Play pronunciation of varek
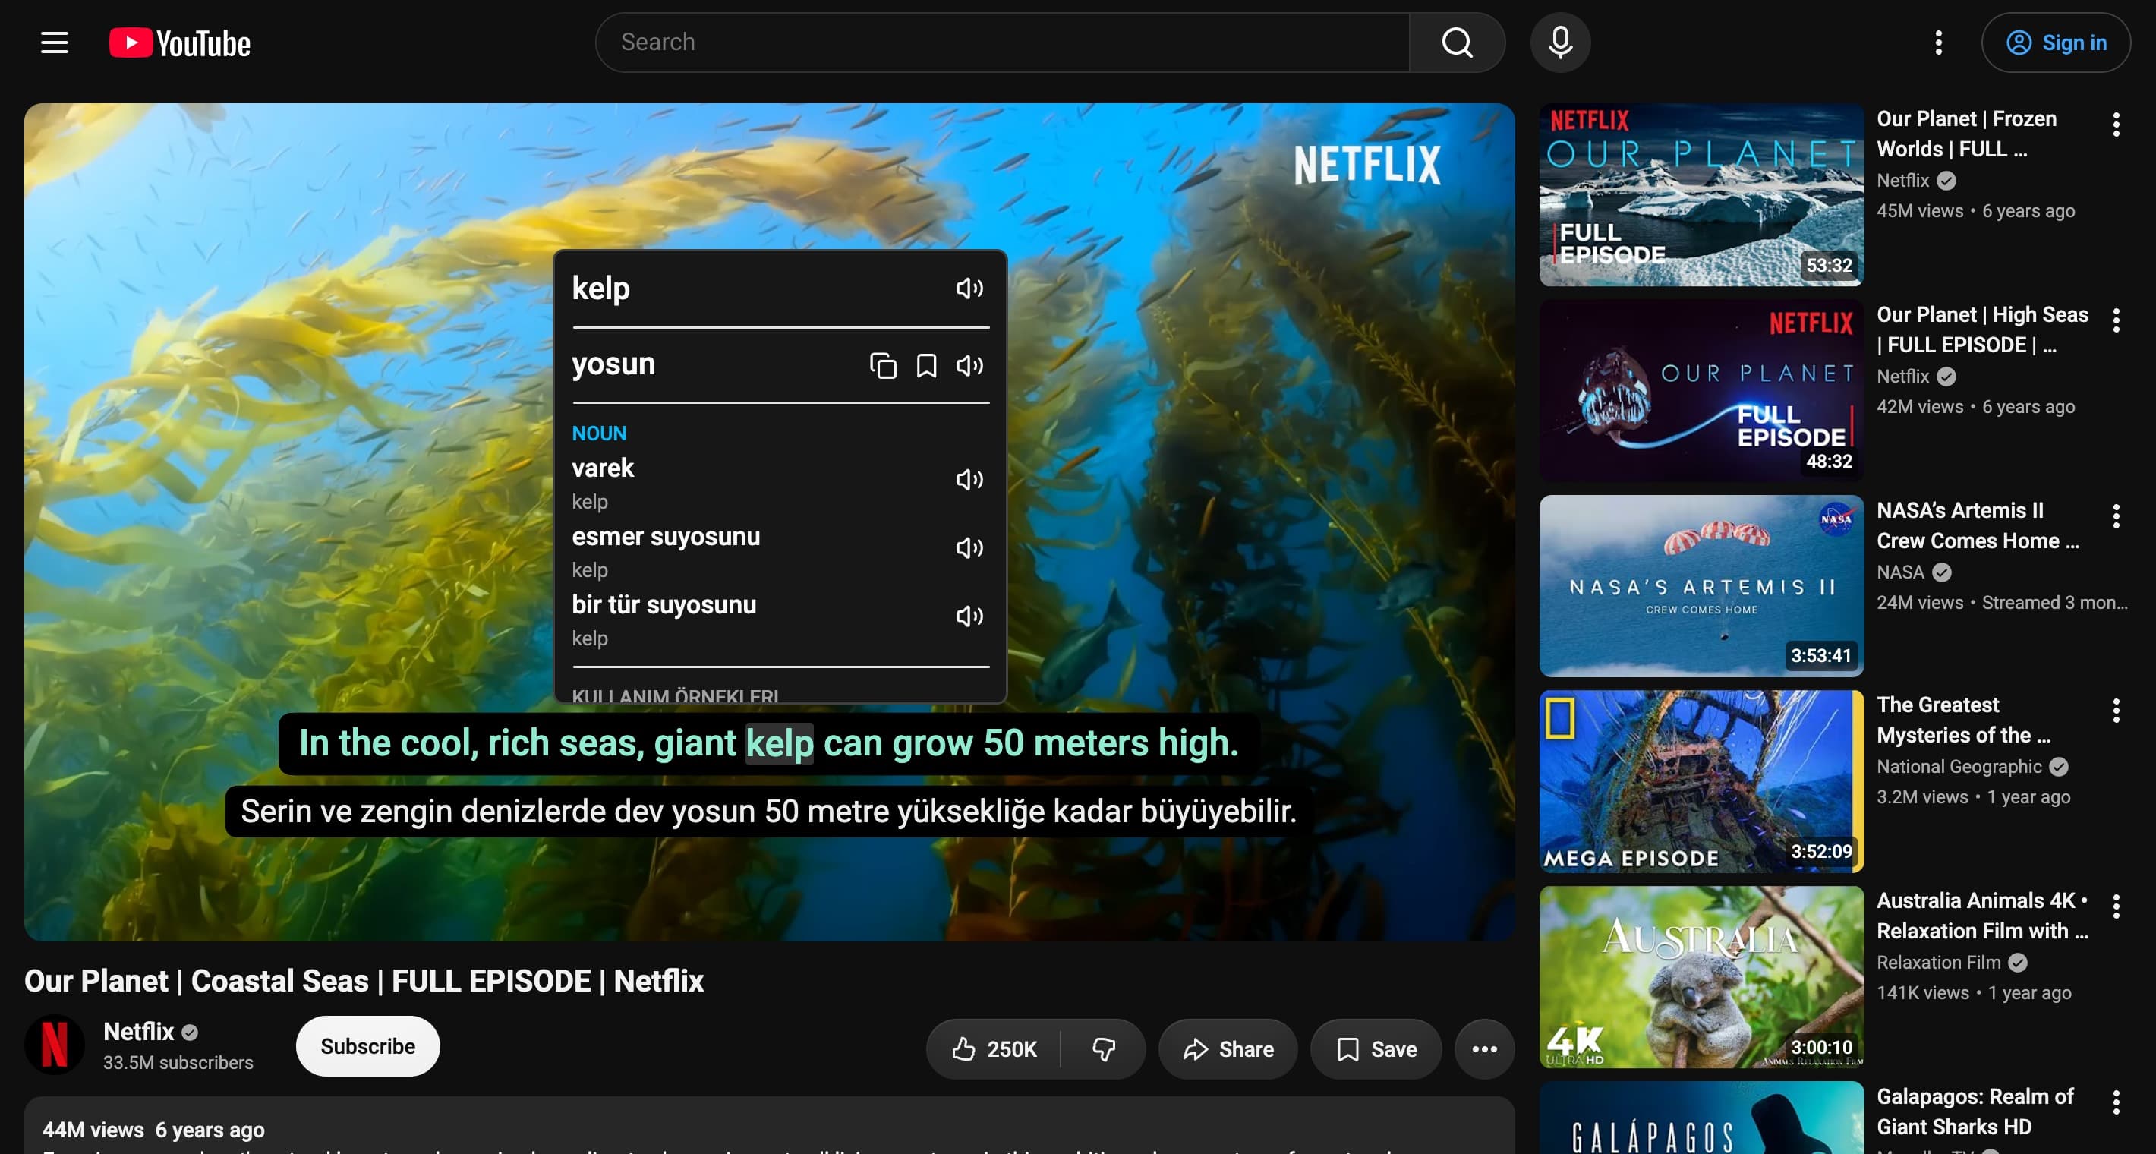 (x=969, y=480)
